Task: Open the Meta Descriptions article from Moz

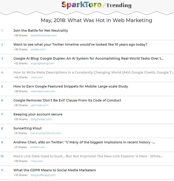Action: pos(93,72)
